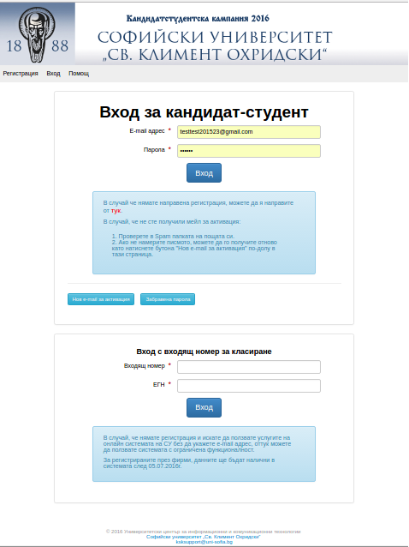409x547 pixels.
Task: Click the © 2016 Университетски център footer text
Action: 204,532
